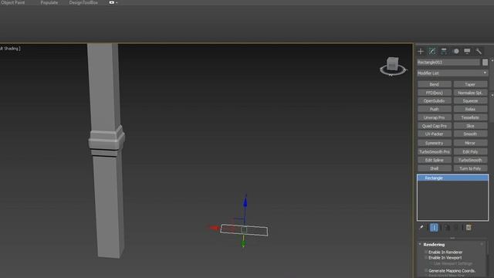This screenshot has width=494, height=278.
Task: Click the green Y-axis gizmo handle
Action: coord(243,243)
